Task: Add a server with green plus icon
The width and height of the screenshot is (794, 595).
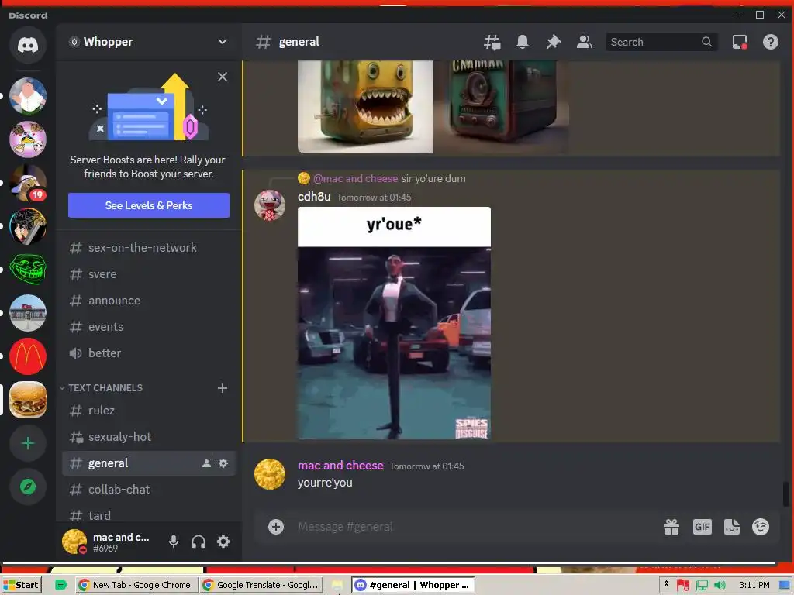Action: [28, 444]
